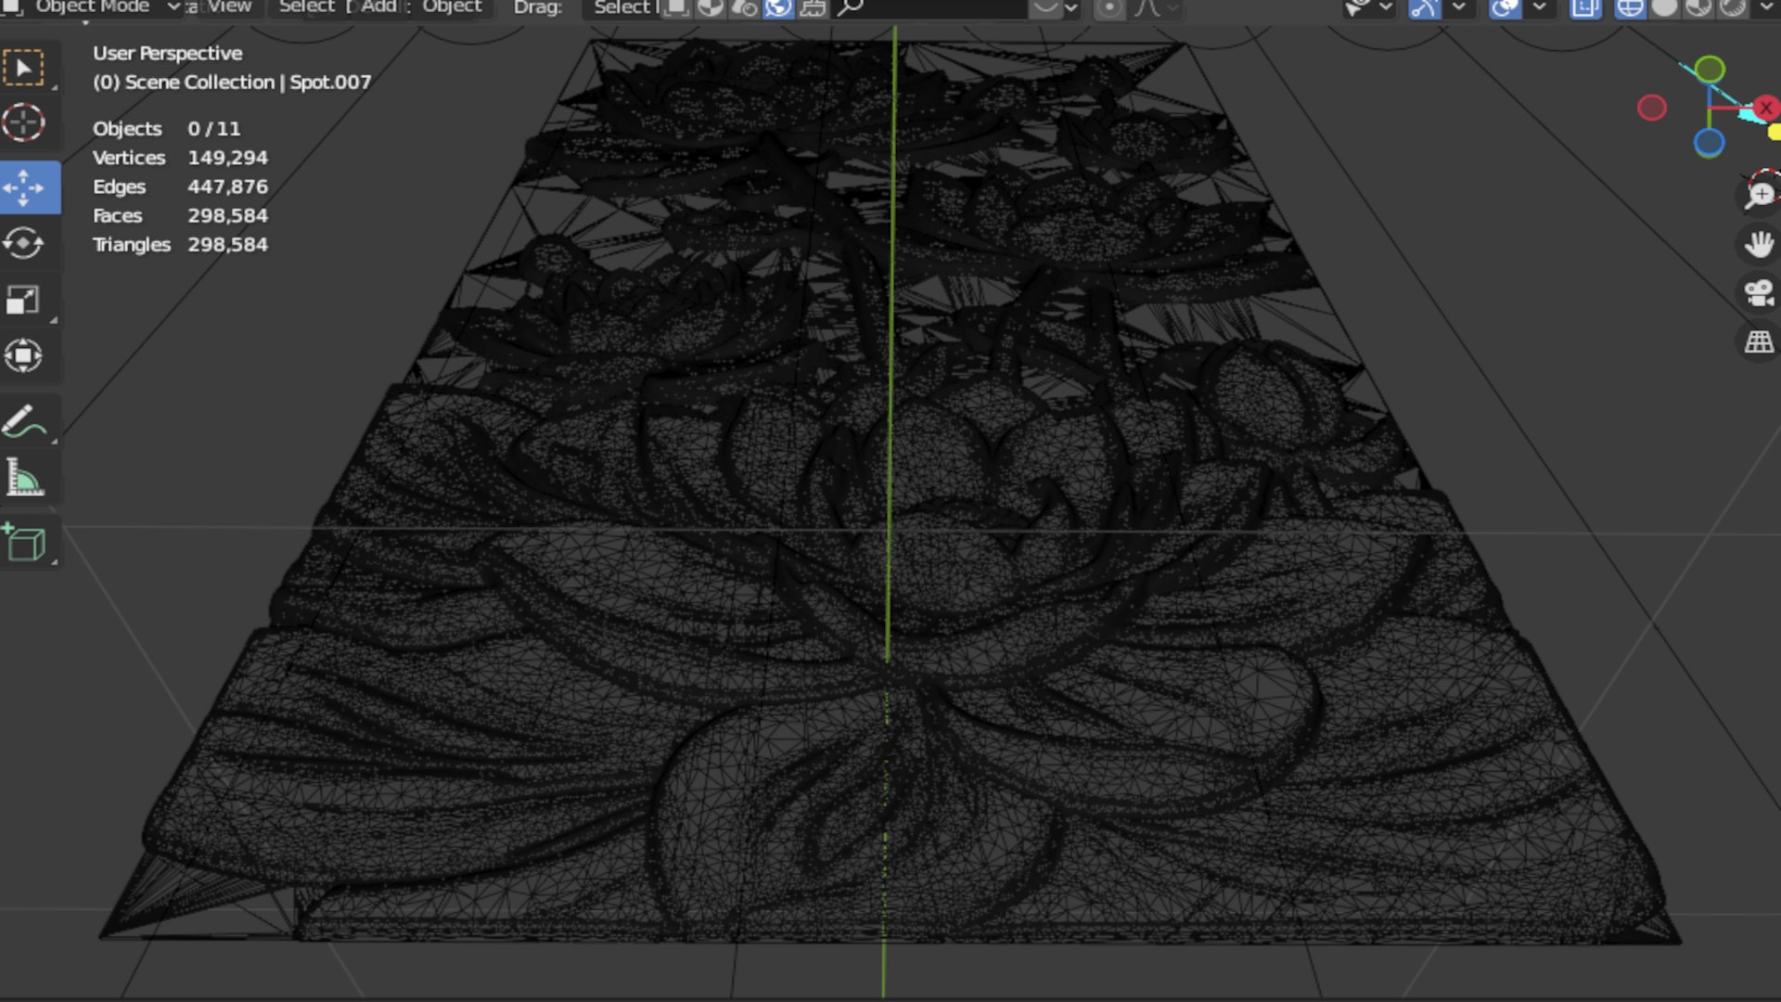Select the Measure tool
The width and height of the screenshot is (1781, 1002).
[x=24, y=478]
